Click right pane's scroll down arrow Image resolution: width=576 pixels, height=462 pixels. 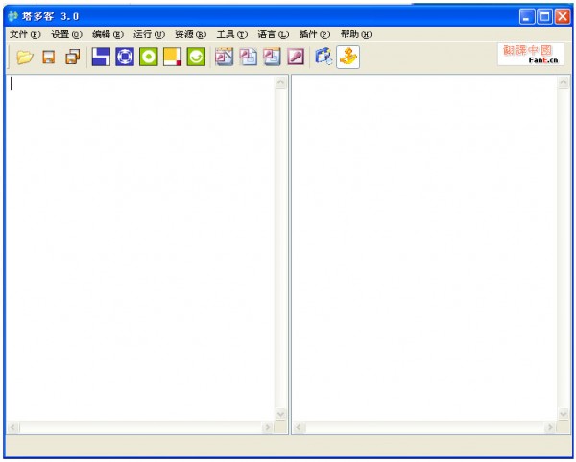pos(564,414)
